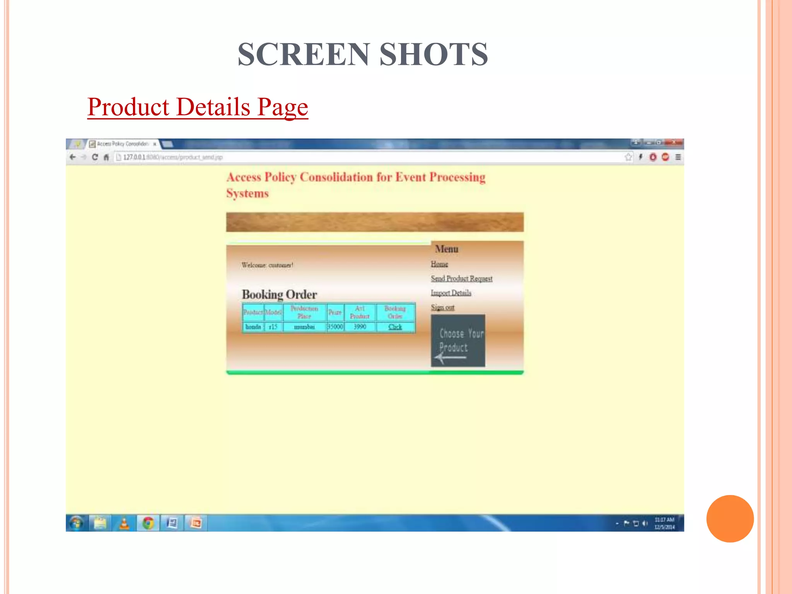Viewport: 792px width, 594px height.
Task: Click the 'Welcome: customer!' text
Action: pyautogui.click(x=267, y=265)
